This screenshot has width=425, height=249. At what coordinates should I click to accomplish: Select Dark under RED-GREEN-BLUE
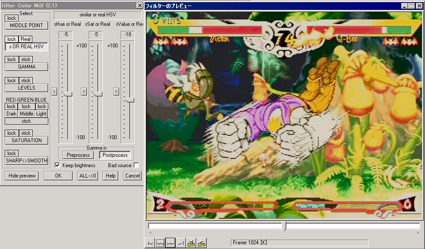click(x=11, y=114)
